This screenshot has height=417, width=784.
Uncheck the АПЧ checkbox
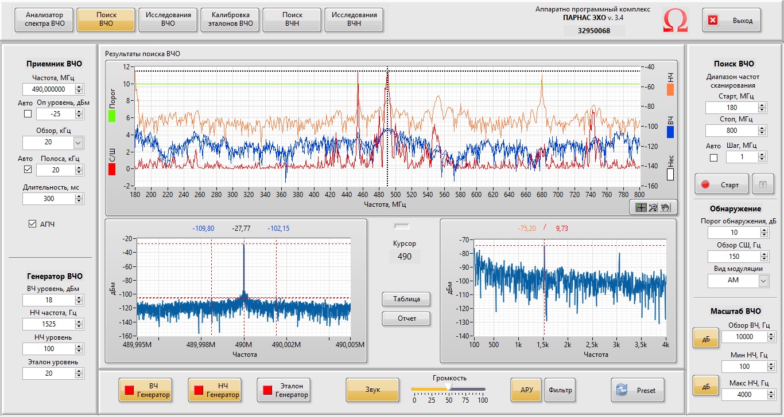(32, 224)
